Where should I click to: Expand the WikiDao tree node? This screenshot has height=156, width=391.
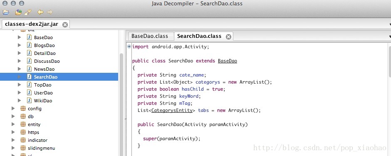(x=20, y=100)
